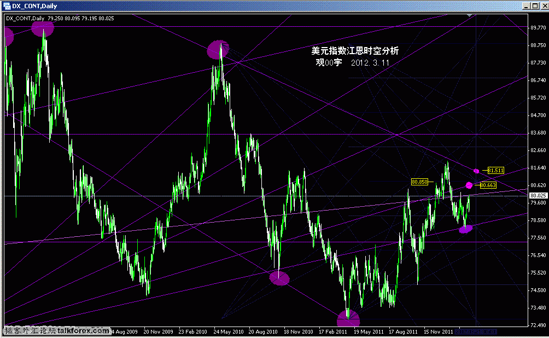
Task: Click the DX_CONT chart window icon
Action: [x=7, y=6]
